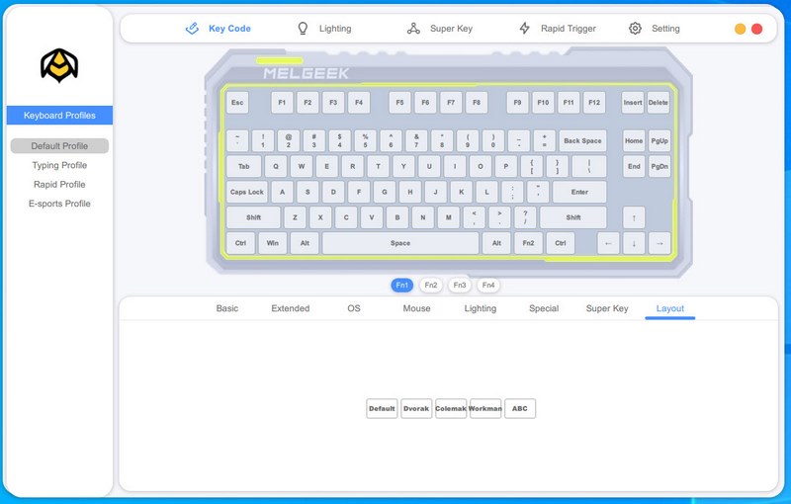Open the Lighting key tab in lower panel
The image size is (791, 504).
coord(481,308)
